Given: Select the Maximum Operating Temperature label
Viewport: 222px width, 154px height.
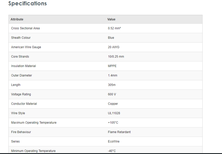Looking at the screenshot, I should tap(34, 123).
